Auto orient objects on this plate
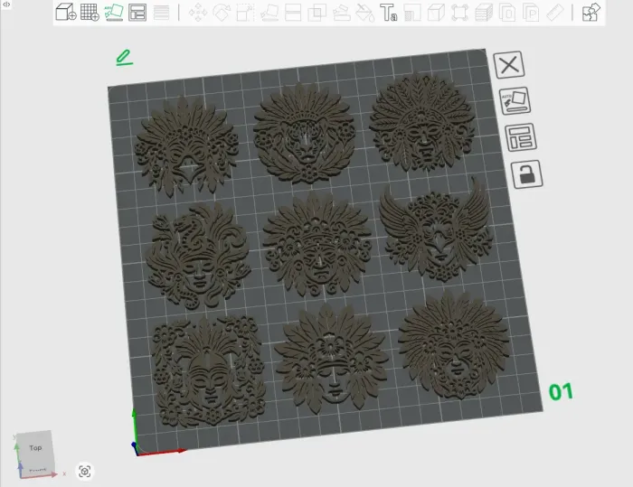 tap(515, 100)
